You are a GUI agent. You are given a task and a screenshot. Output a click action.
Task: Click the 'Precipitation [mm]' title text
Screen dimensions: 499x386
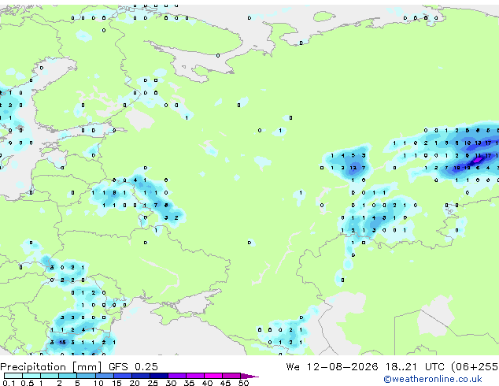tap(51, 367)
